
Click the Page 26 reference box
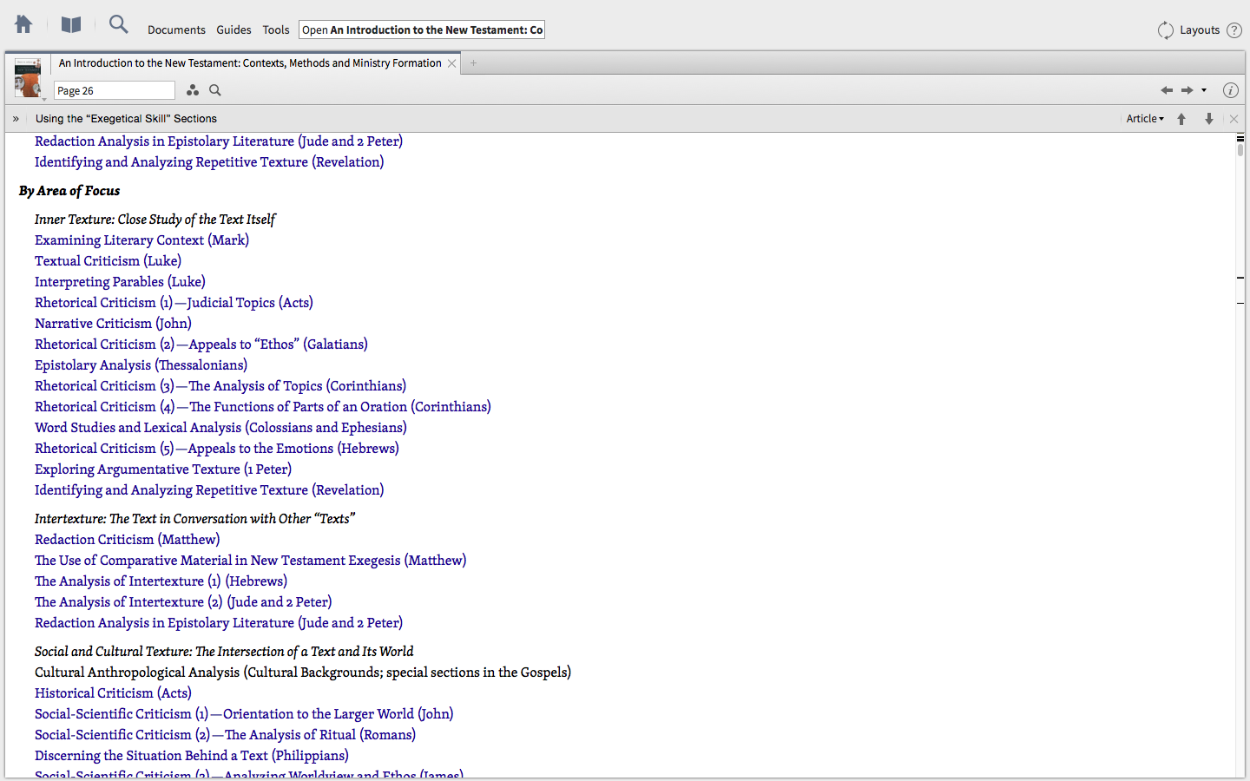click(x=114, y=91)
